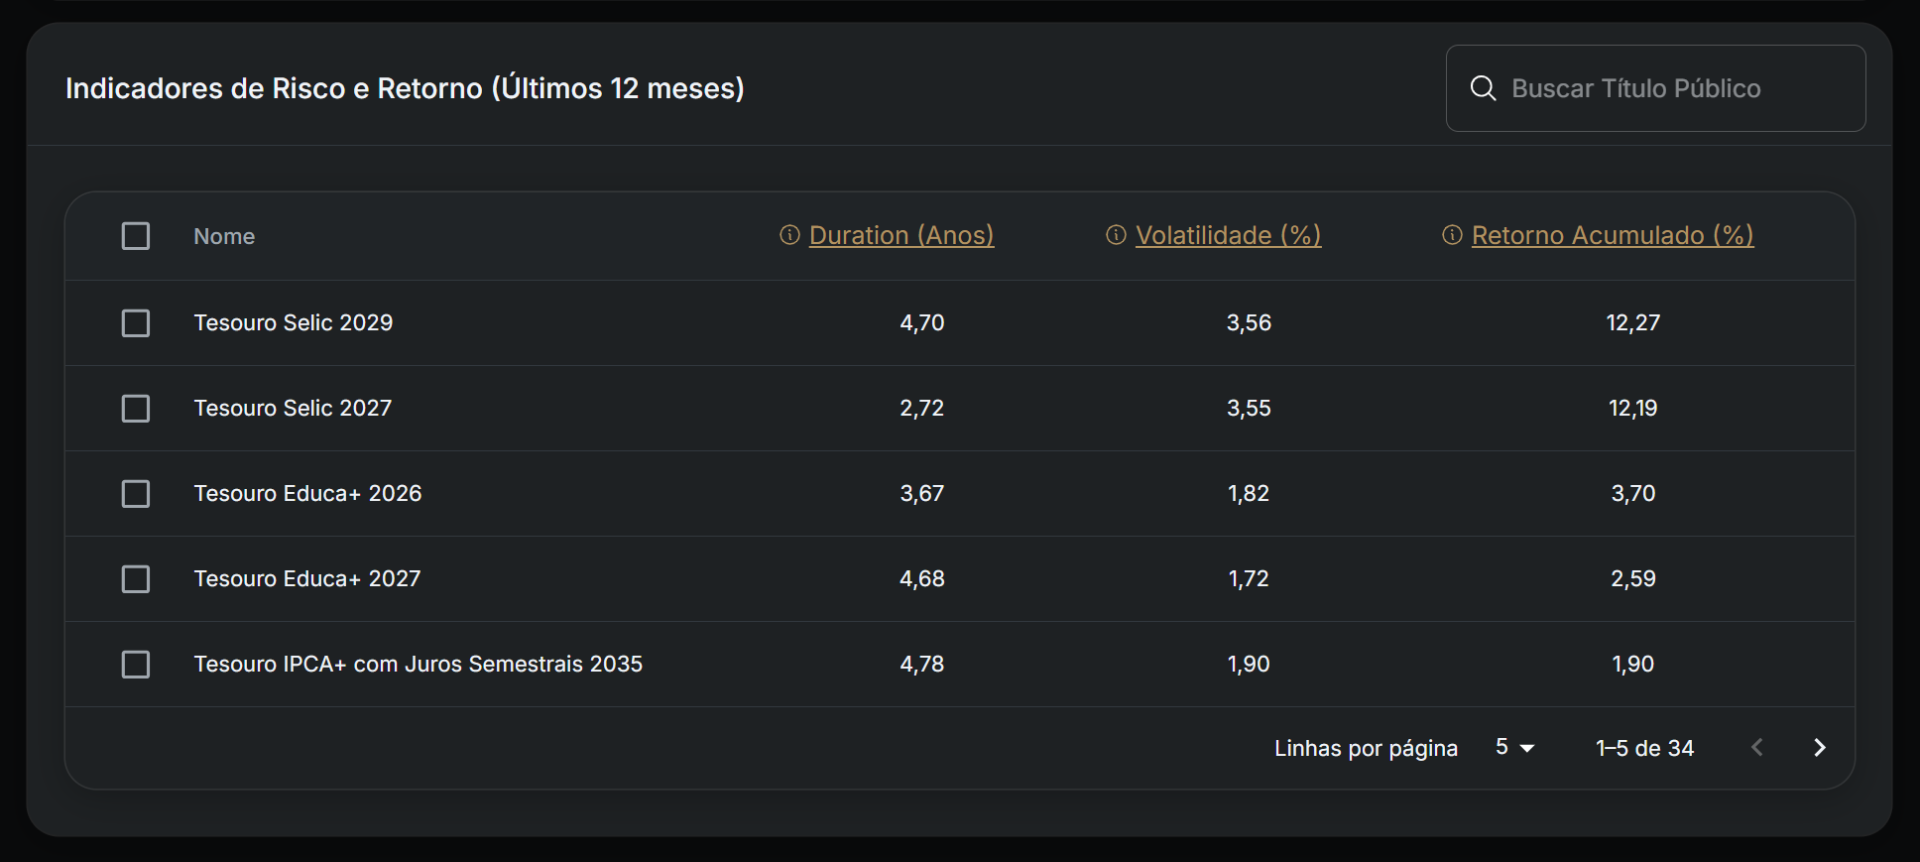Image resolution: width=1920 pixels, height=862 pixels.
Task: Click the Nome column header
Action: (224, 236)
